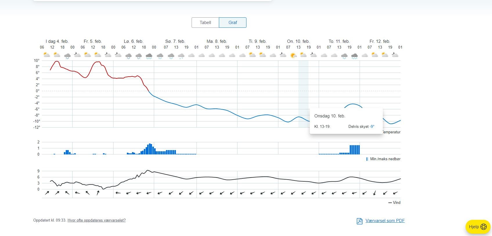Open the Værvarsel som PDF link
Image resolution: width=492 pixels, height=236 pixels.
pyautogui.click(x=385, y=221)
